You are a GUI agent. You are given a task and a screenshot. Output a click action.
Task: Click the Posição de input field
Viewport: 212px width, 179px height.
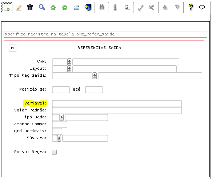pos(61,89)
